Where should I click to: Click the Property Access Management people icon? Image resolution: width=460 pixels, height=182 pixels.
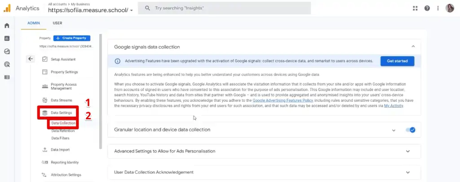pyautogui.click(x=45, y=87)
